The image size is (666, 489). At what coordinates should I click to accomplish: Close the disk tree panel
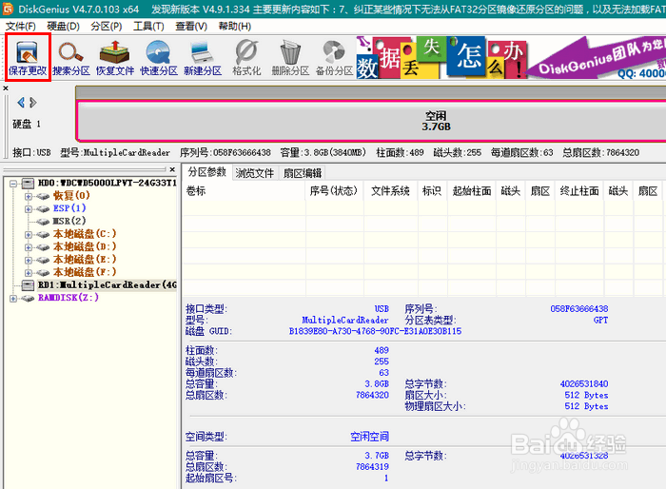(172, 169)
